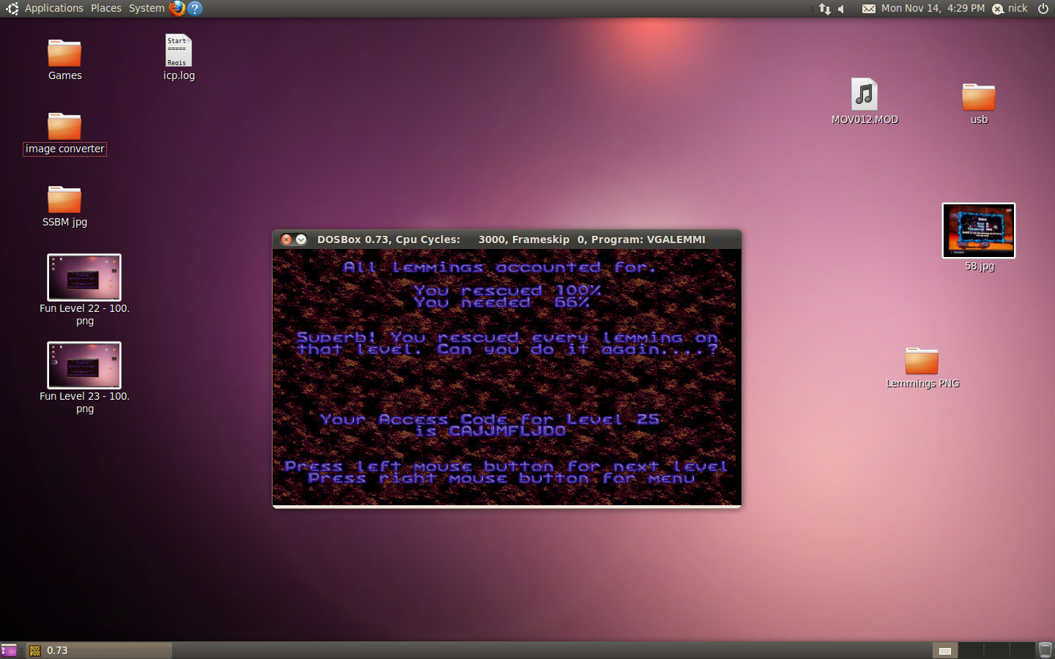The height and width of the screenshot is (659, 1055).
Task: Open the Lemmings PNG folder
Action: [x=922, y=361]
